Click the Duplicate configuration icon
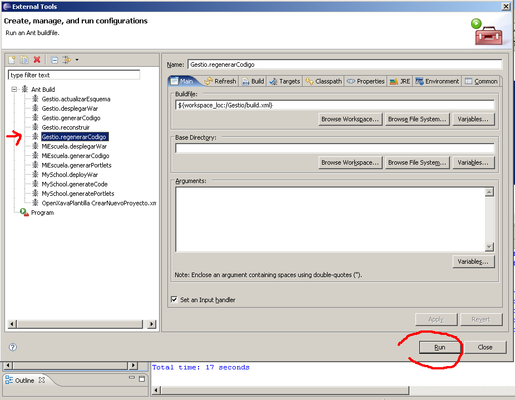This screenshot has height=400, width=515. click(x=24, y=60)
